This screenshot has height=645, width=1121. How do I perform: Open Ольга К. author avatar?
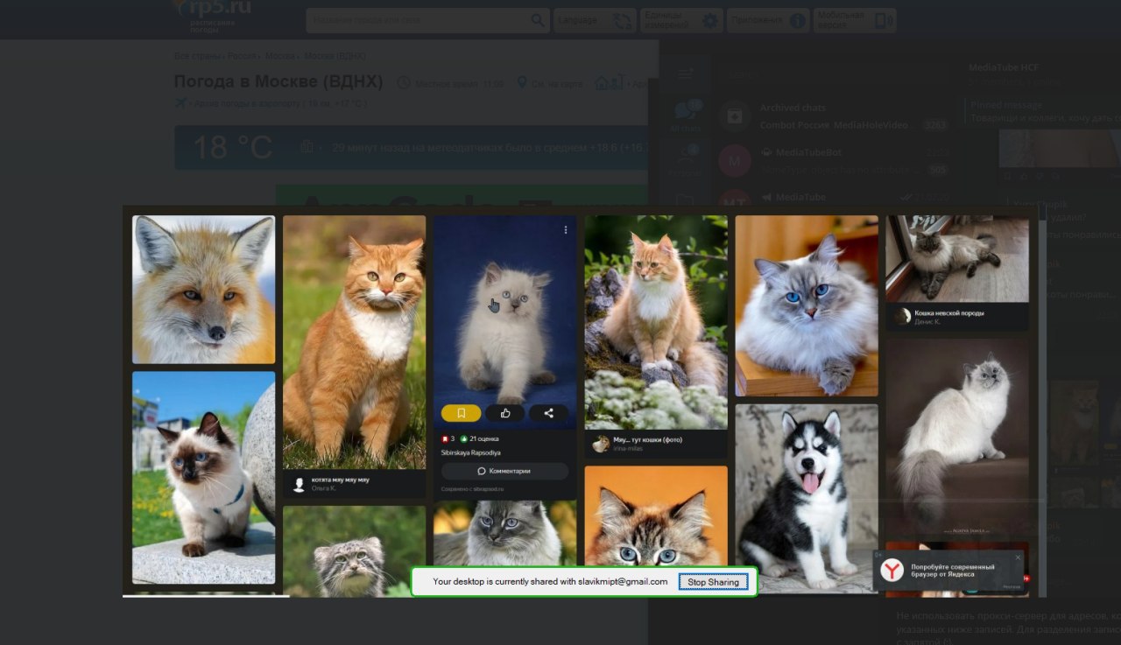pyautogui.click(x=300, y=484)
